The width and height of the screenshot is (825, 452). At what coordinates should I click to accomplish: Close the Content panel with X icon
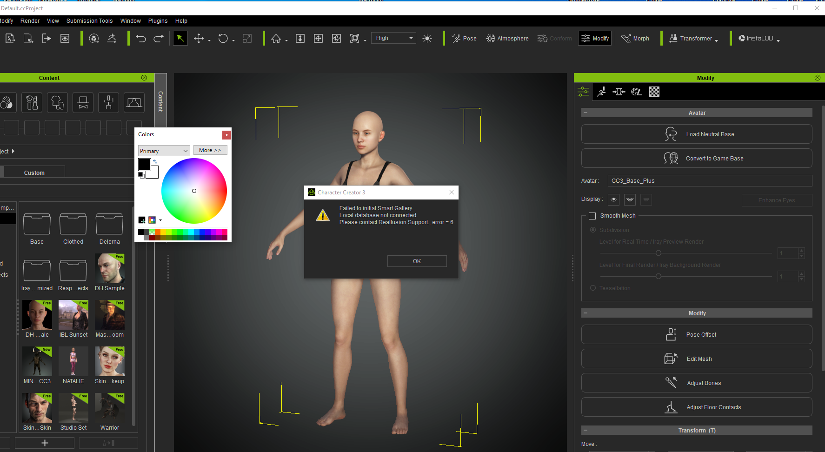point(144,78)
